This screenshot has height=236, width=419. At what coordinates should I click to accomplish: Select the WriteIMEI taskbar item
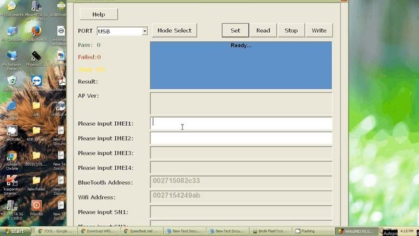(x=357, y=231)
